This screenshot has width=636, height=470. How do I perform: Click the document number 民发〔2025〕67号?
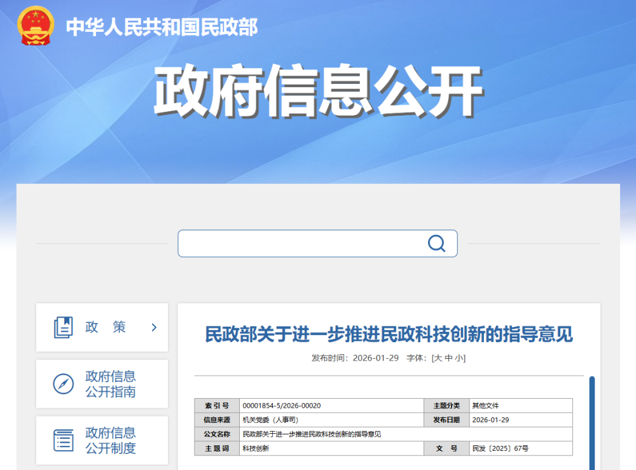[x=500, y=449]
